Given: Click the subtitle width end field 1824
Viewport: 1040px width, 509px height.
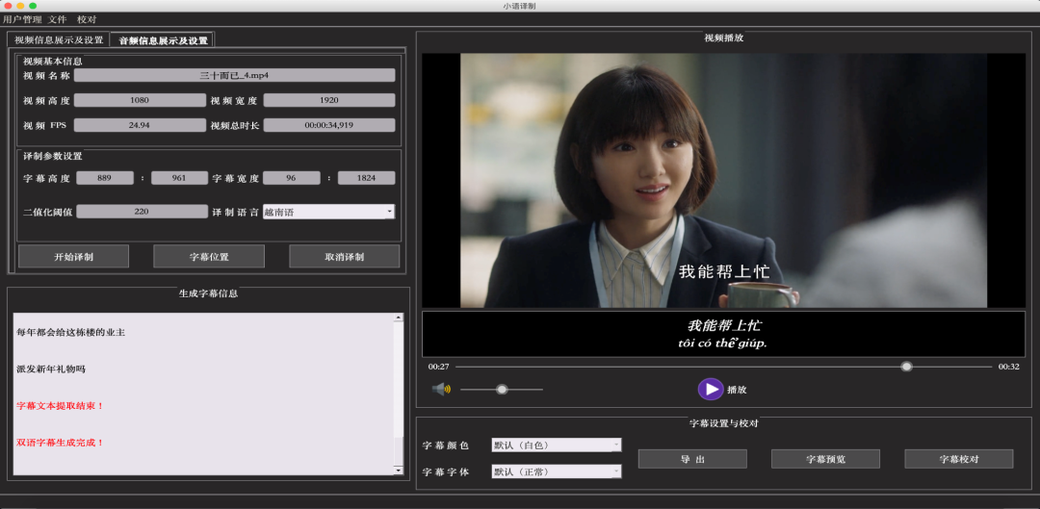Looking at the screenshot, I should [x=366, y=178].
